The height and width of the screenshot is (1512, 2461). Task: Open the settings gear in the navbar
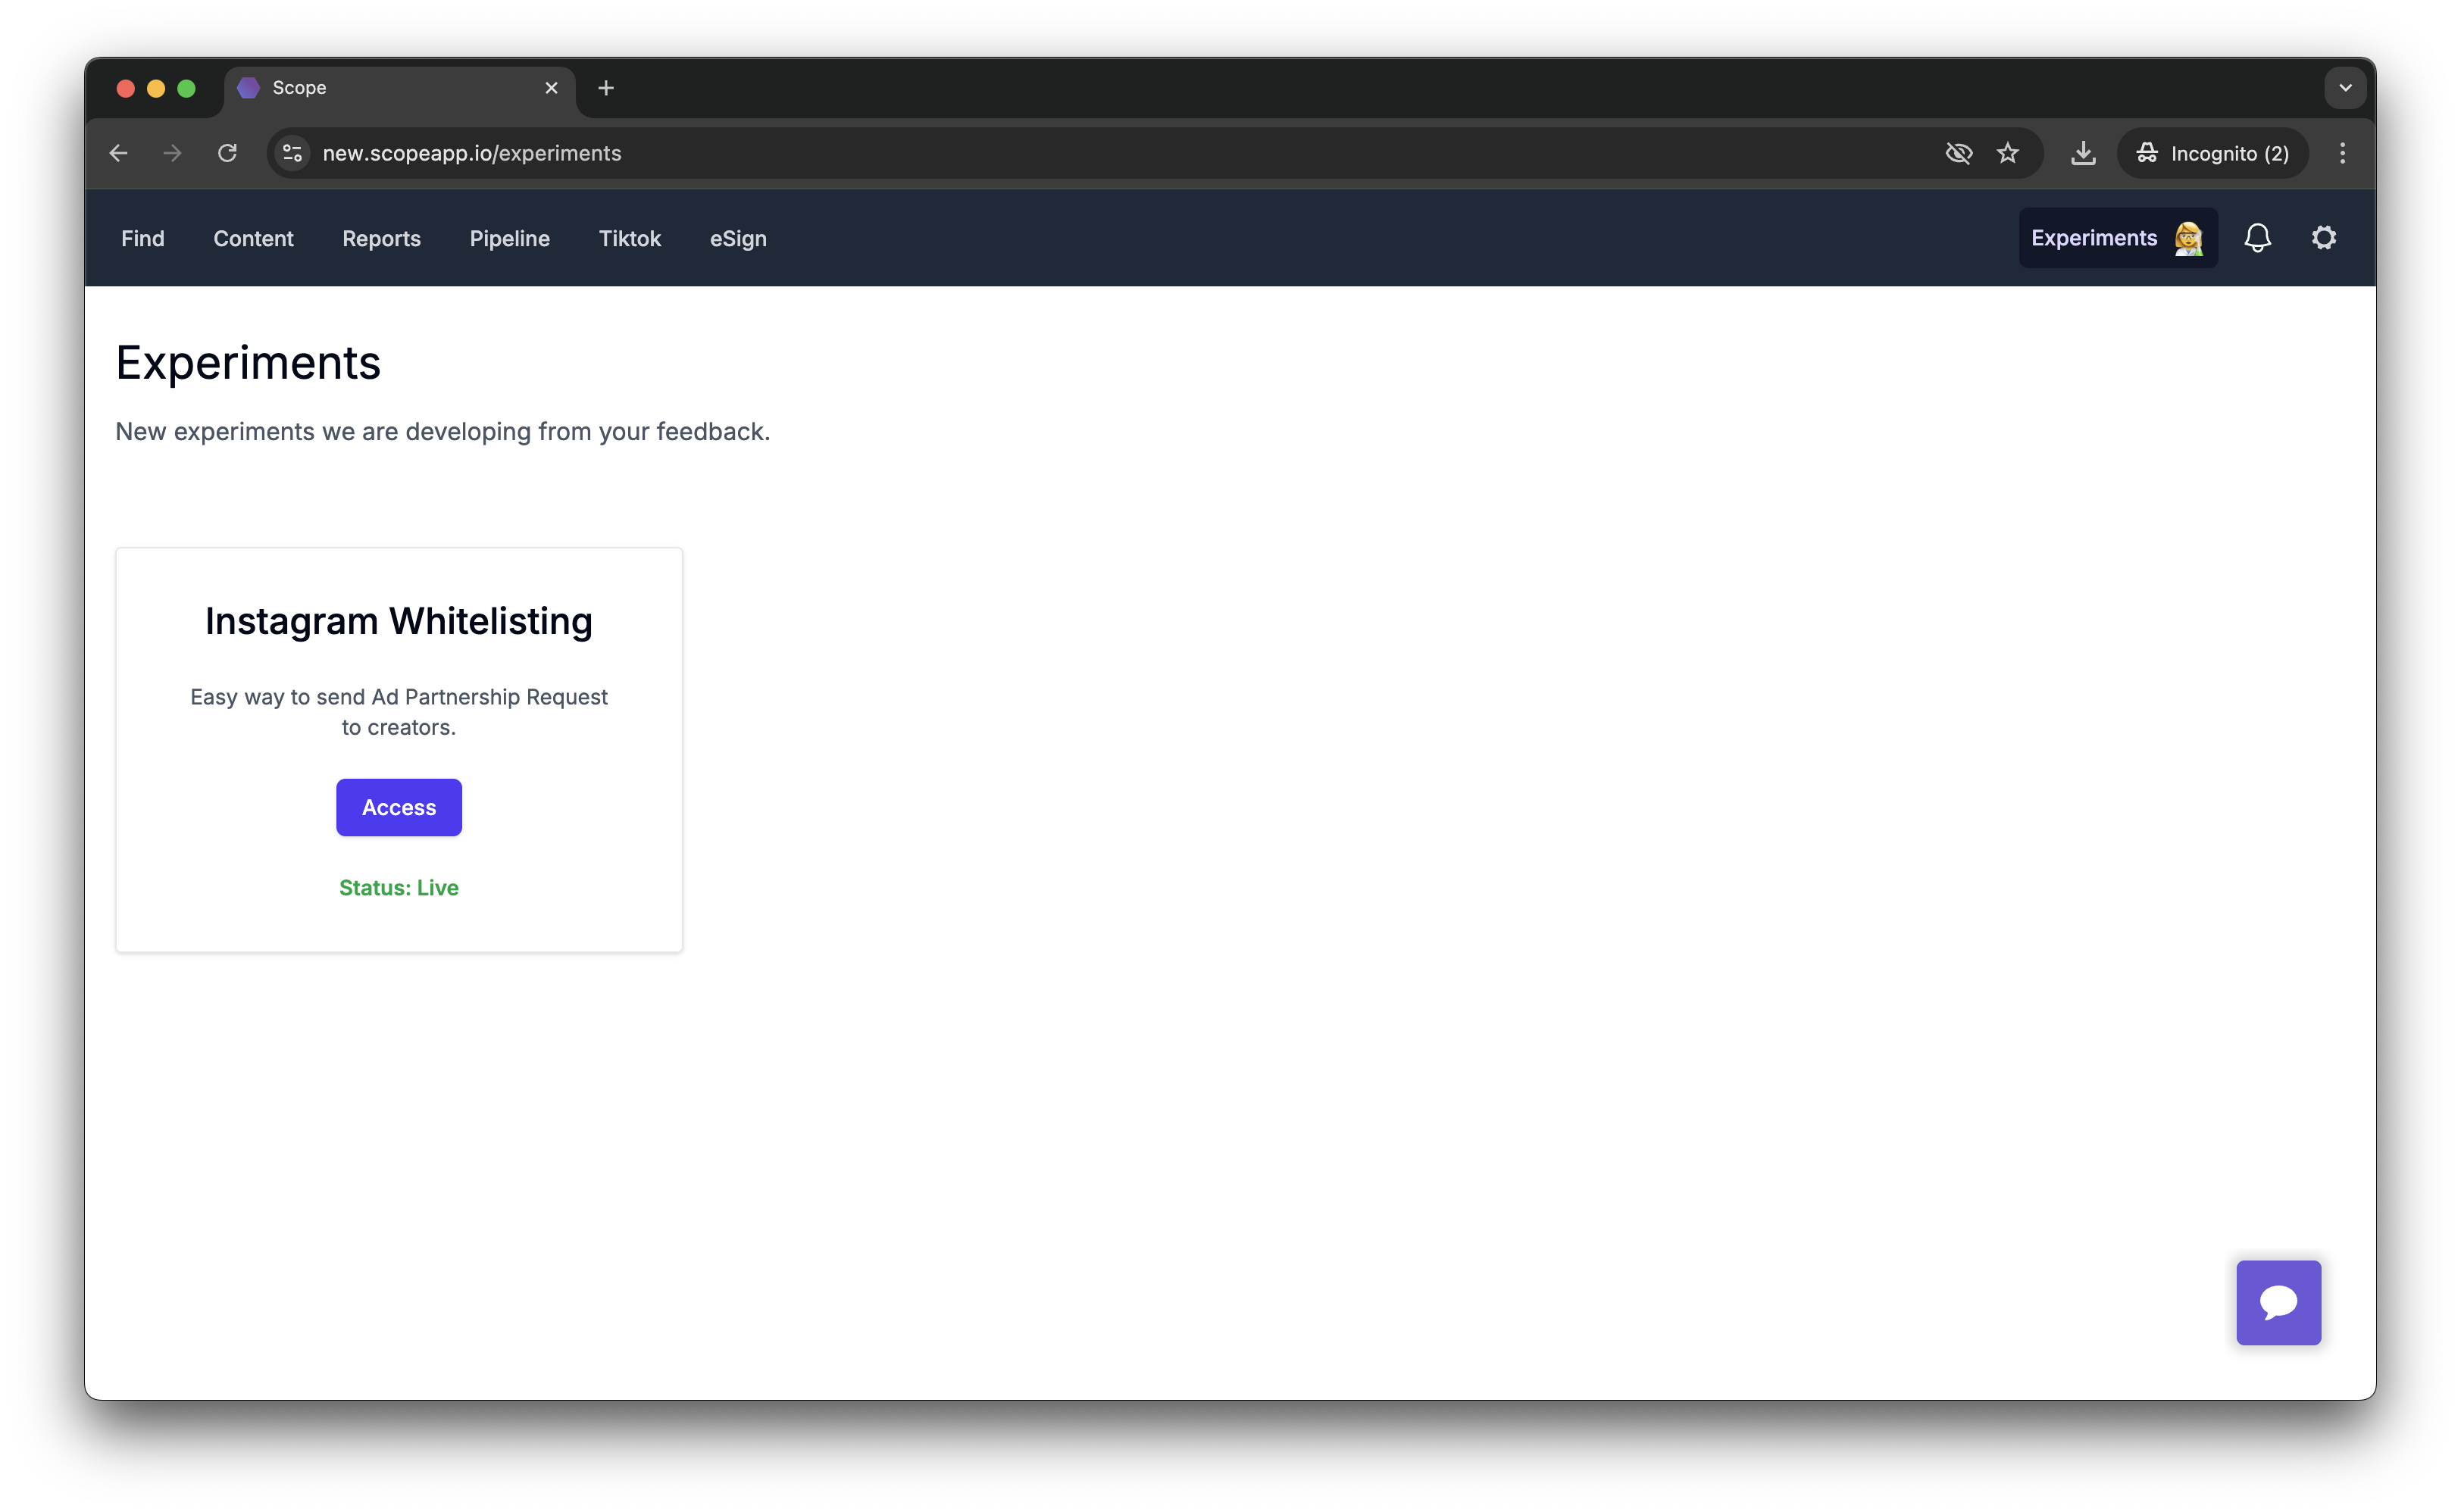tap(2323, 238)
